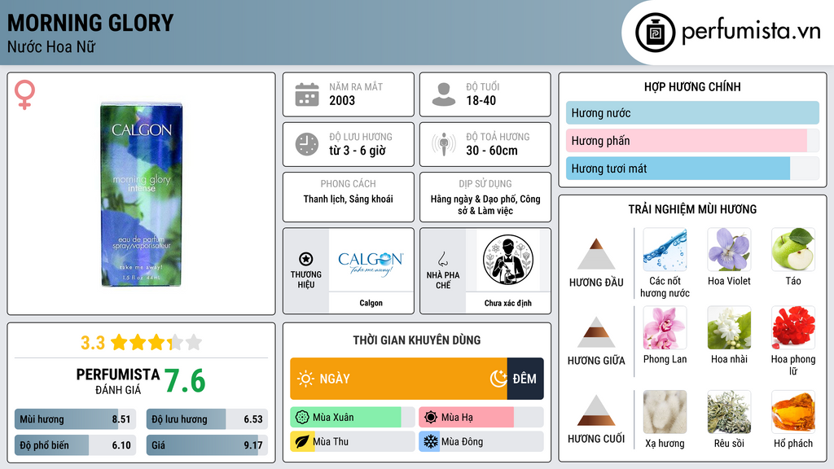This screenshot has width=834, height=469.
Task: Click the 18-40 age range value
Action: pos(481,100)
